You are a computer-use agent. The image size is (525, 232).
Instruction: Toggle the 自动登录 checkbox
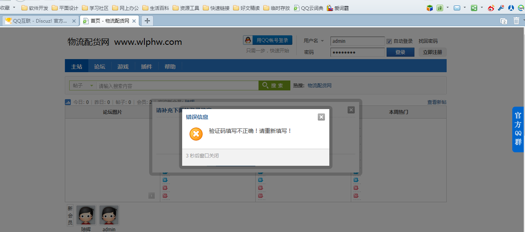(389, 41)
